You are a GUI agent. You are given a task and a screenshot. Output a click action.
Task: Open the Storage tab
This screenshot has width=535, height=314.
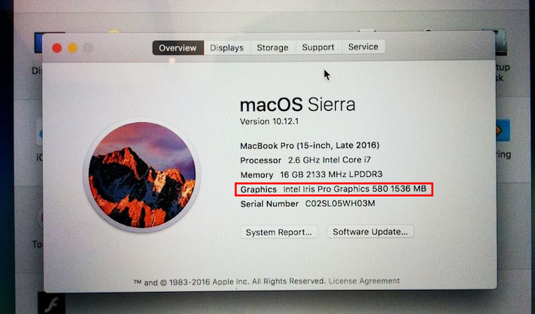[x=272, y=47]
